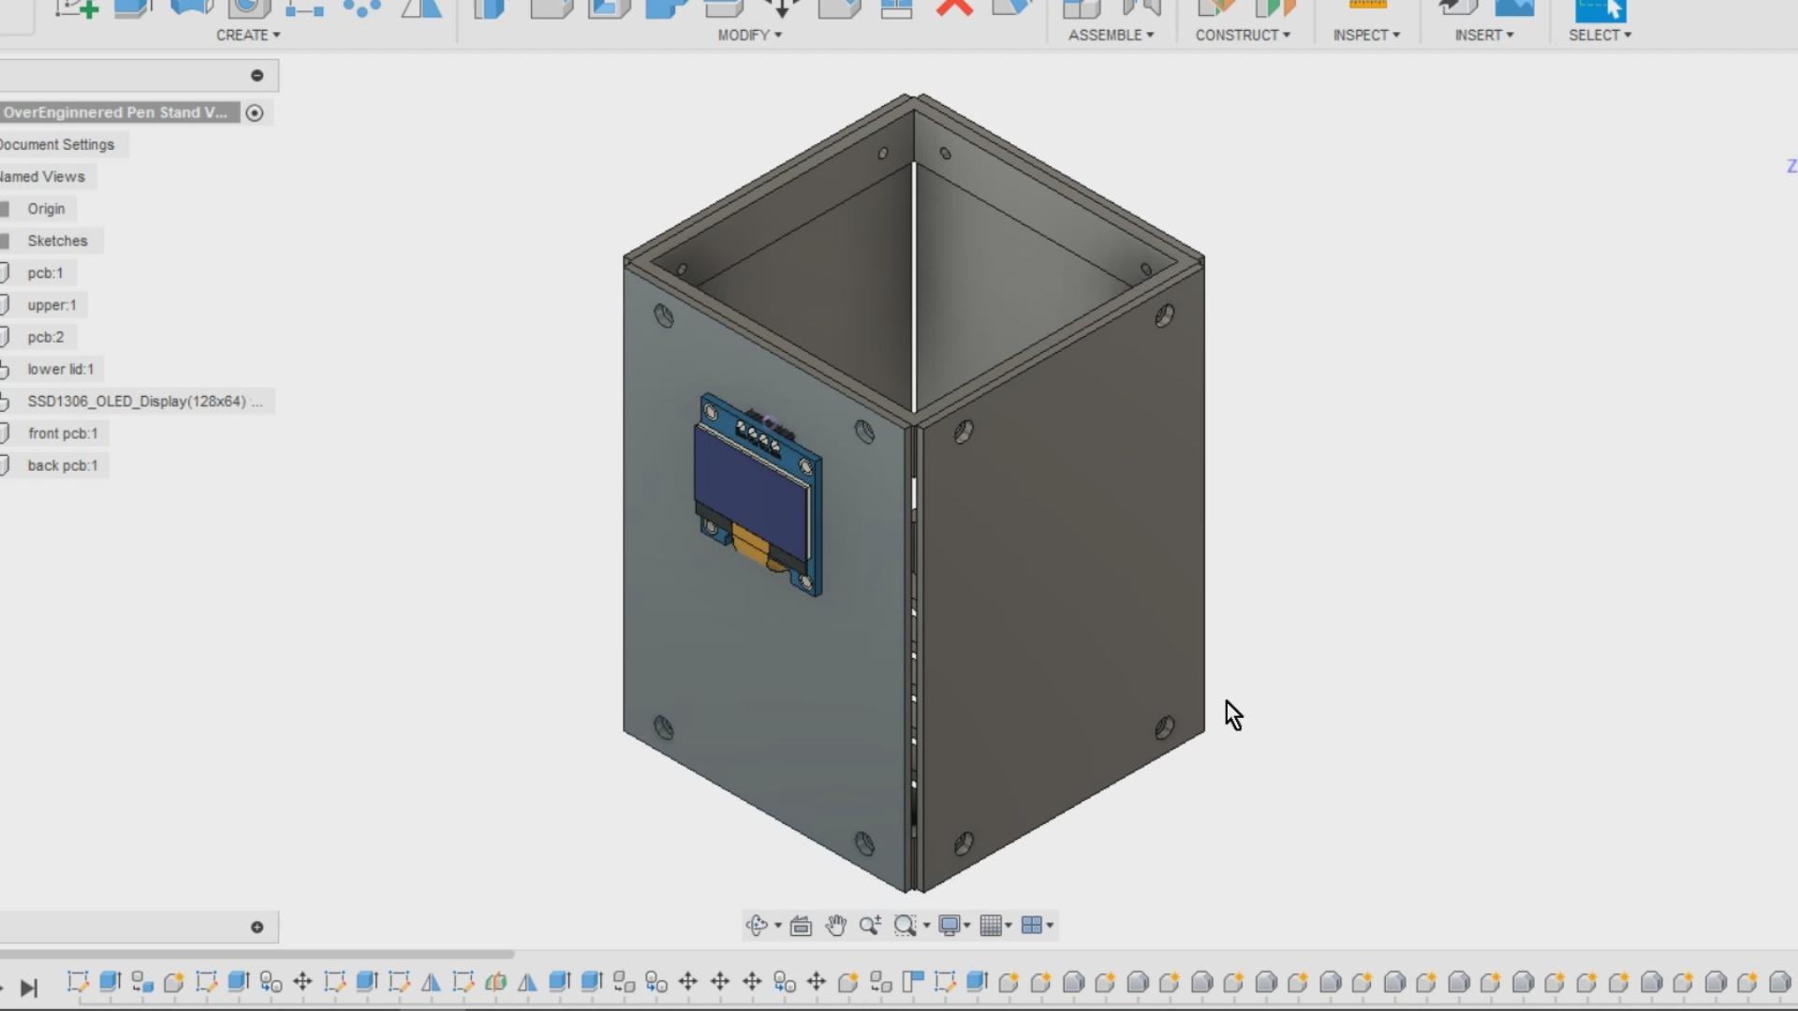Click timeline step-forward playback button

pyautogui.click(x=29, y=988)
